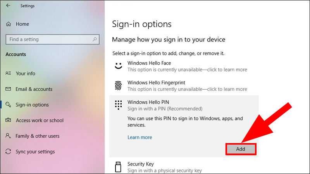
Task: Click the back arrow in Settings
Action: pos(8,6)
